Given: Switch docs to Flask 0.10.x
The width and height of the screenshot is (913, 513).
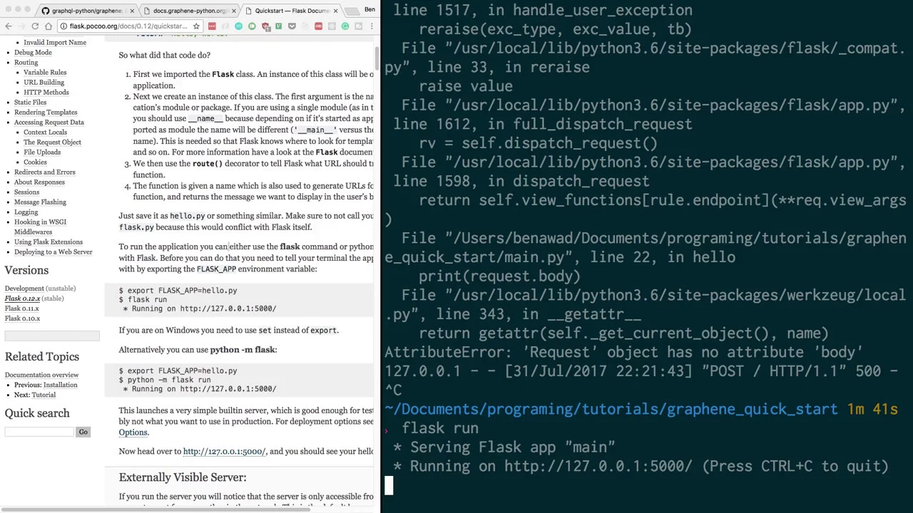Looking at the screenshot, I should point(22,318).
